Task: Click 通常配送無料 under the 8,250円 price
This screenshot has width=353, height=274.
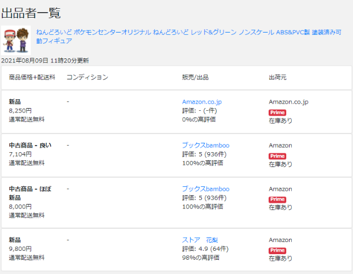Action: click(x=26, y=120)
